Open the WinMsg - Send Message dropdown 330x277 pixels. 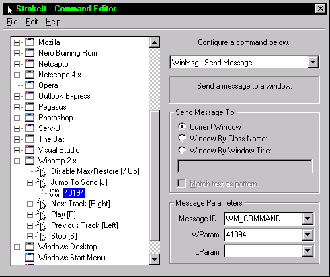(313, 62)
